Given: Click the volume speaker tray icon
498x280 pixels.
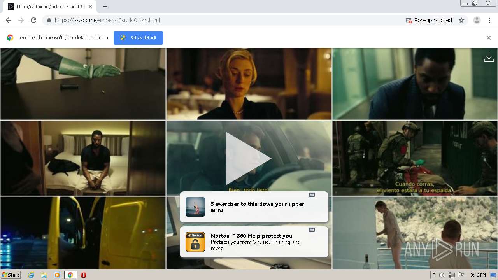Looking at the screenshot, I should [442, 275].
